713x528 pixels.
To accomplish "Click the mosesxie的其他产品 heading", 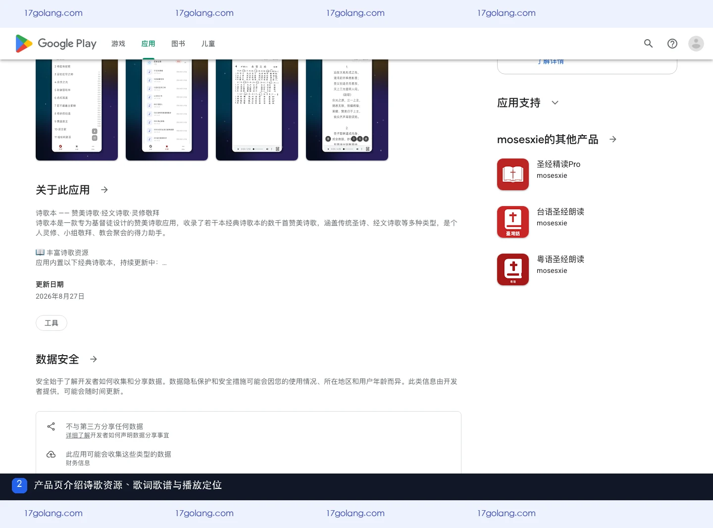I will (x=548, y=139).
